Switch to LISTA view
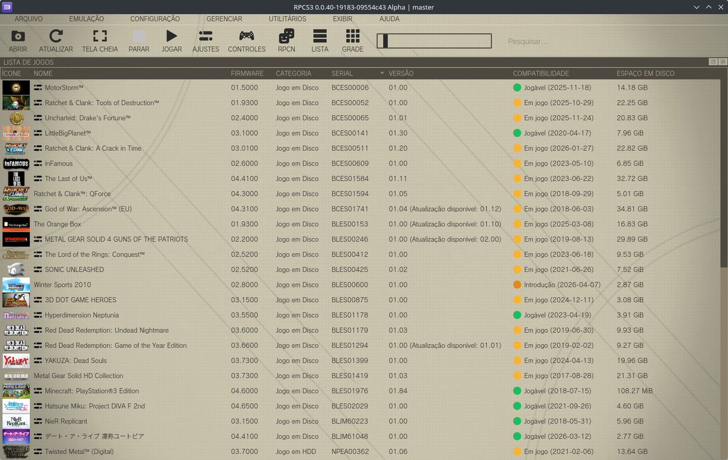The image size is (728, 460). pos(320,41)
